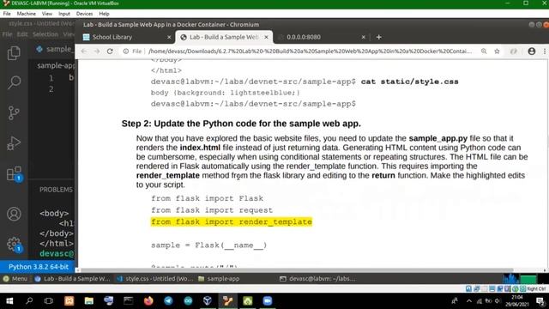The width and height of the screenshot is (549, 309).
Task: Switch to devasc@labvm terminal taskbar window
Action: tap(317, 279)
